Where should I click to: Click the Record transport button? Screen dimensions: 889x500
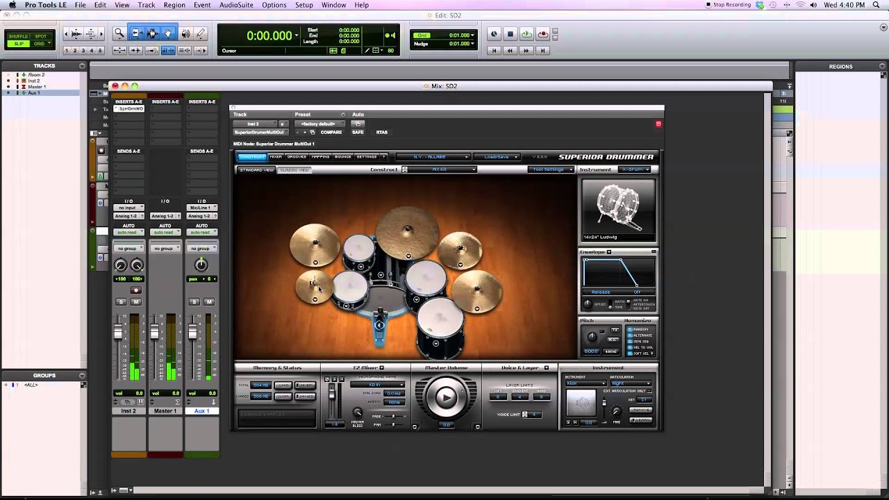pyautogui.click(x=542, y=34)
